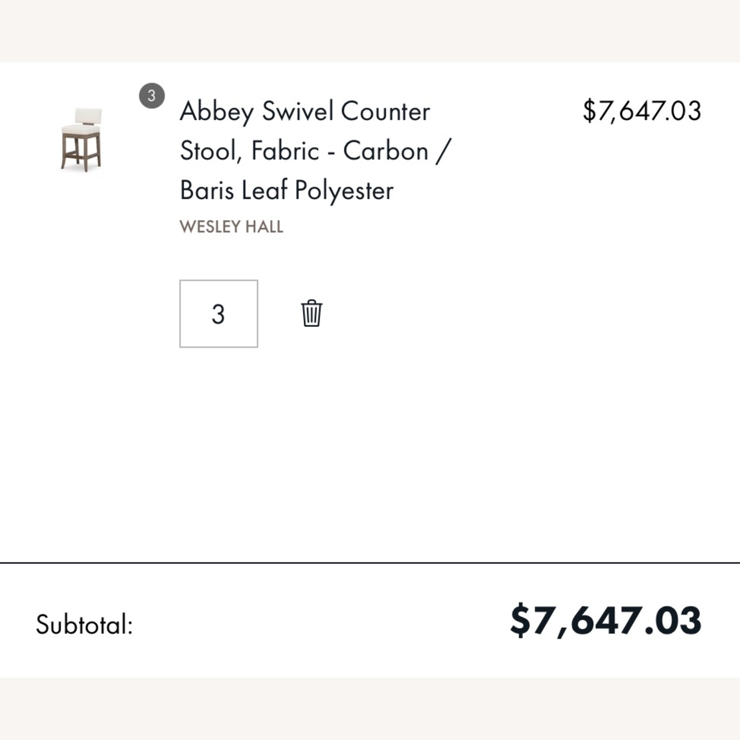Click the stool product image
The height and width of the screenshot is (740, 740).
pos(81,140)
